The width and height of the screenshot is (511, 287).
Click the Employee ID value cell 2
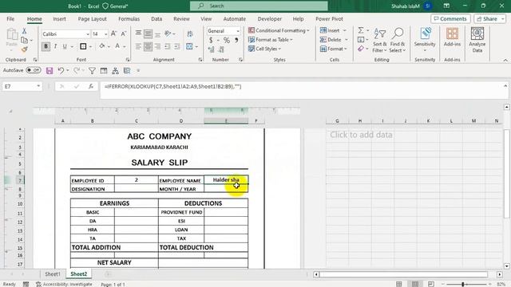click(137, 180)
